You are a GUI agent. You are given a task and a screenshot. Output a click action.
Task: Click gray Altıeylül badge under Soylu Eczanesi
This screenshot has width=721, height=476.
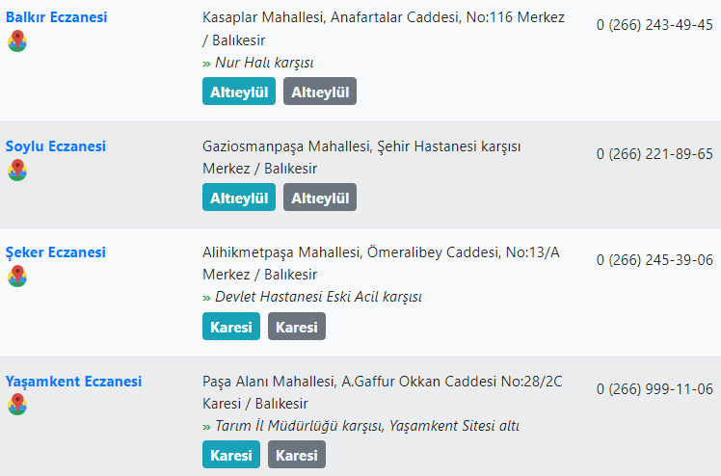point(320,198)
